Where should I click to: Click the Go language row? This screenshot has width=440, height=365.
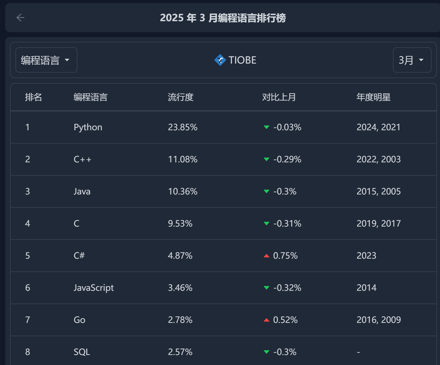pyautogui.click(x=223, y=320)
